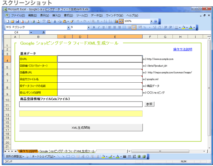The width and height of the screenshot is (213, 166).
Task: Select the Google ショッピングデータ フィードXML生成ツール sheet tab
Action: pyautogui.click(x=67, y=151)
